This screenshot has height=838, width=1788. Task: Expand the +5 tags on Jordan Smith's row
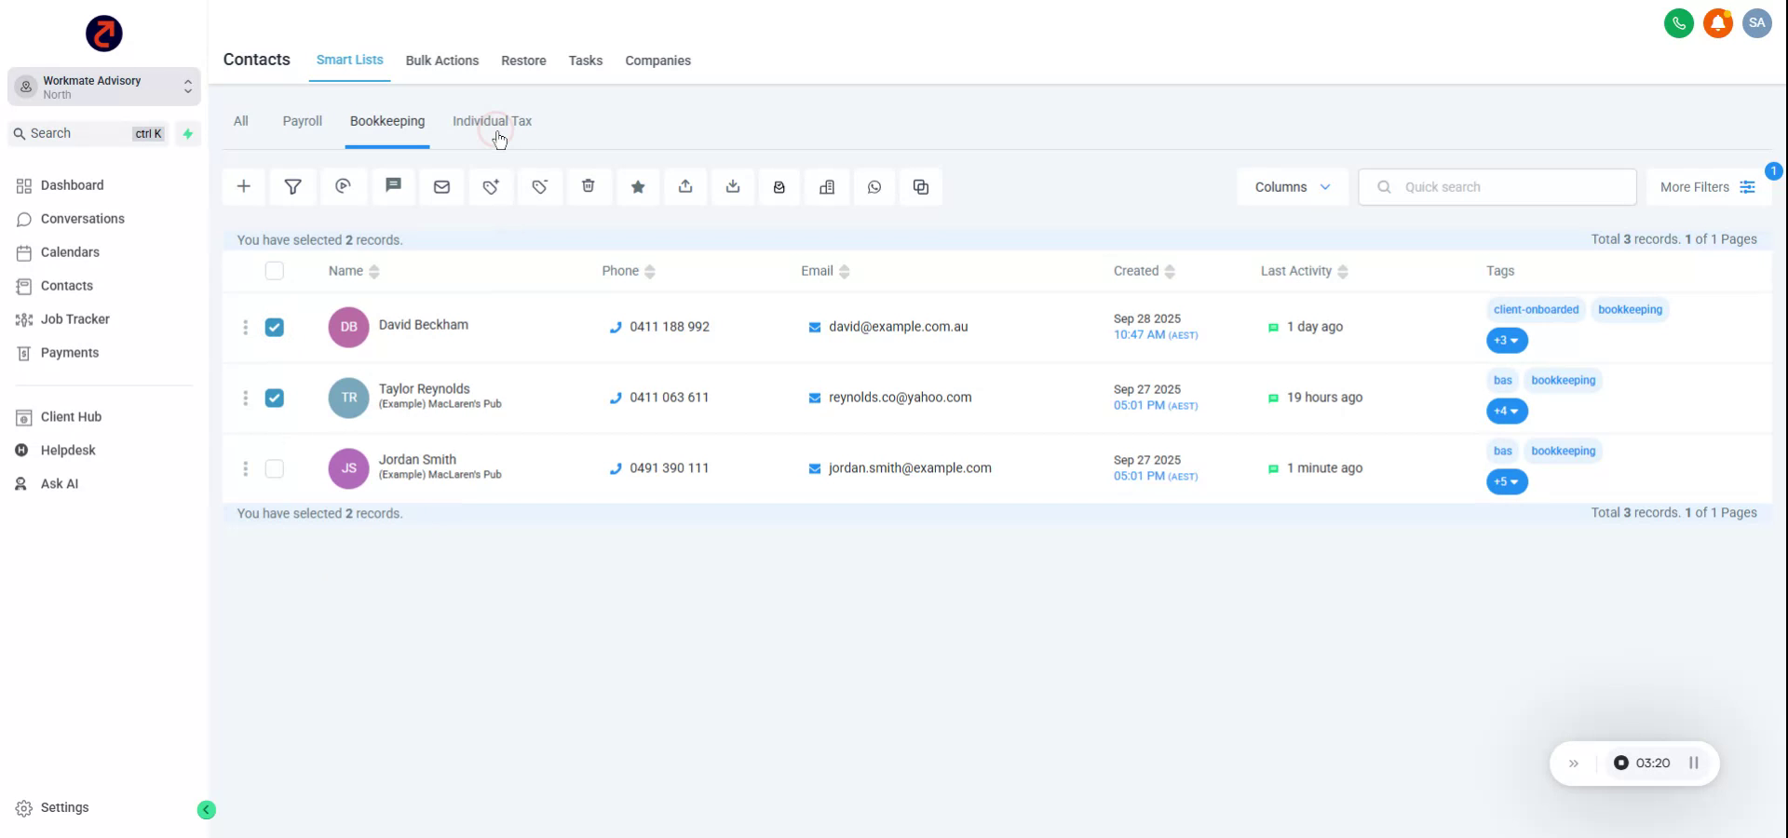pyautogui.click(x=1506, y=482)
